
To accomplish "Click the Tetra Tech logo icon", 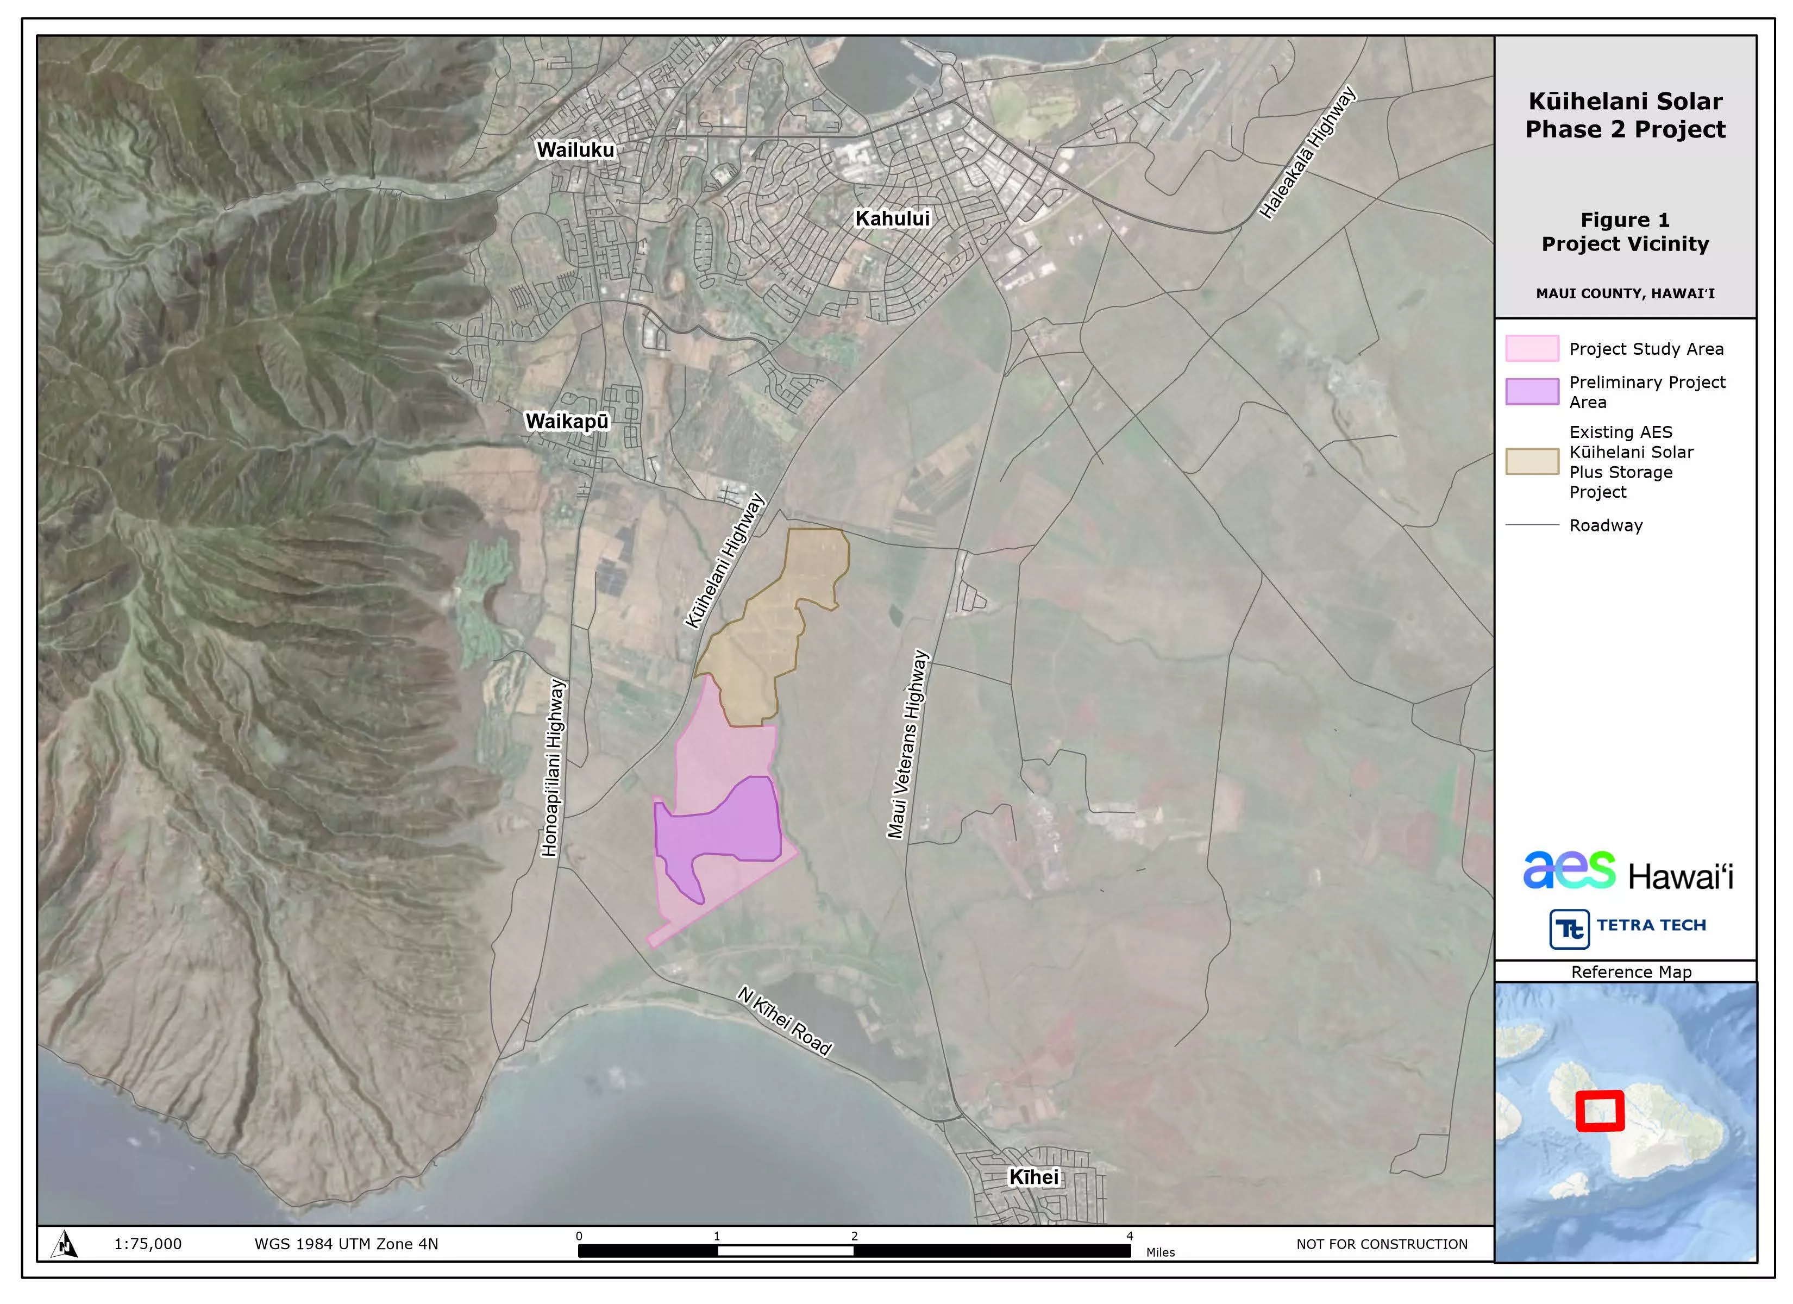I will pyautogui.click(x=1569, y=929).
